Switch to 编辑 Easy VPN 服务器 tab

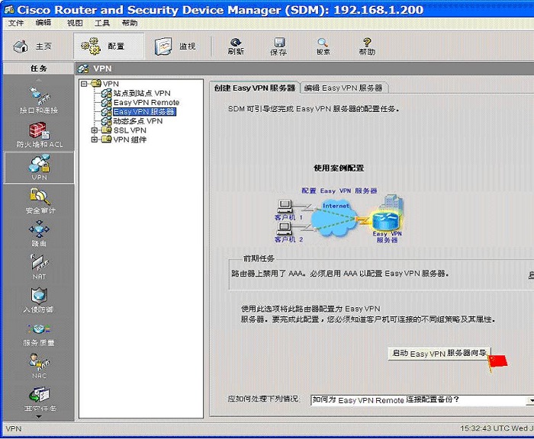pyautogui.click(x=343, y=88)
